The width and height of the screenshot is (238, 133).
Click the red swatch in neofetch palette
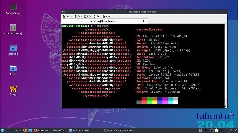point(144,99)
